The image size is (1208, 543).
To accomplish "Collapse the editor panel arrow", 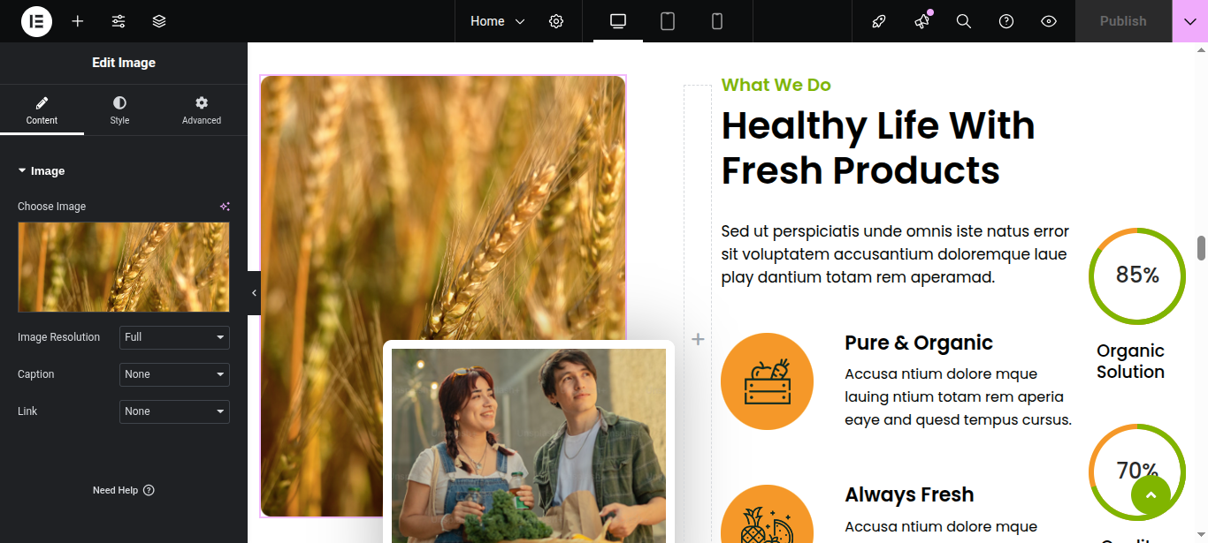I will (x=255, y=293).
